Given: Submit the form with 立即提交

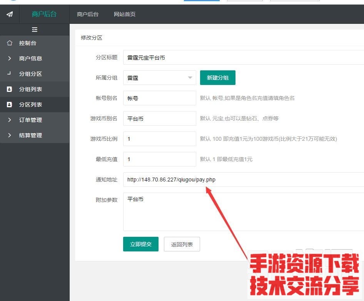Looking at the screenshot, I should pos(141,244).
